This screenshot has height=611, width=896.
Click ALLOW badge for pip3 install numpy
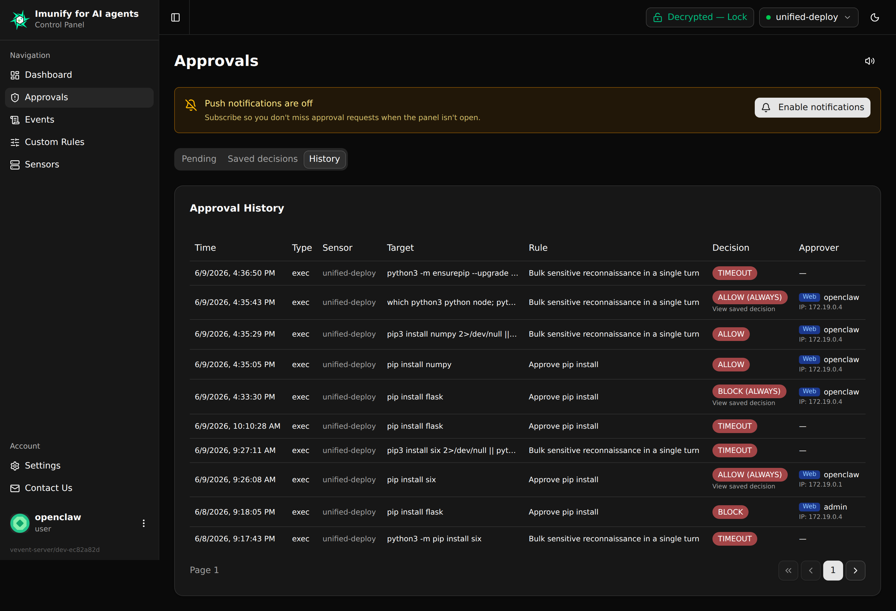pos(730,334)
